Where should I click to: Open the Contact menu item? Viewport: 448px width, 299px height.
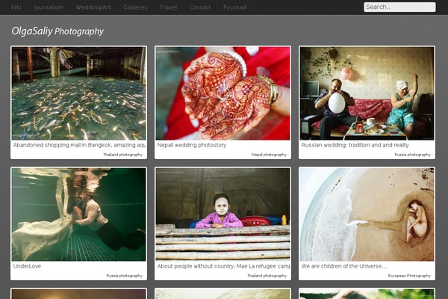[x=199, y=7]
